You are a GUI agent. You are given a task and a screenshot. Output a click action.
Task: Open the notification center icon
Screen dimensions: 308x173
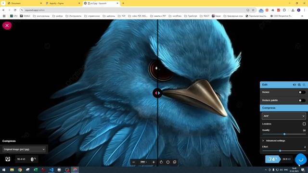click(303, 170)
